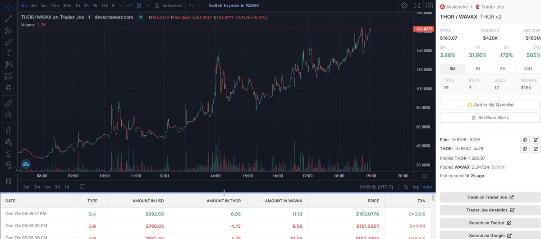
Task: Set date range to 6m
Action: point(26,187)
